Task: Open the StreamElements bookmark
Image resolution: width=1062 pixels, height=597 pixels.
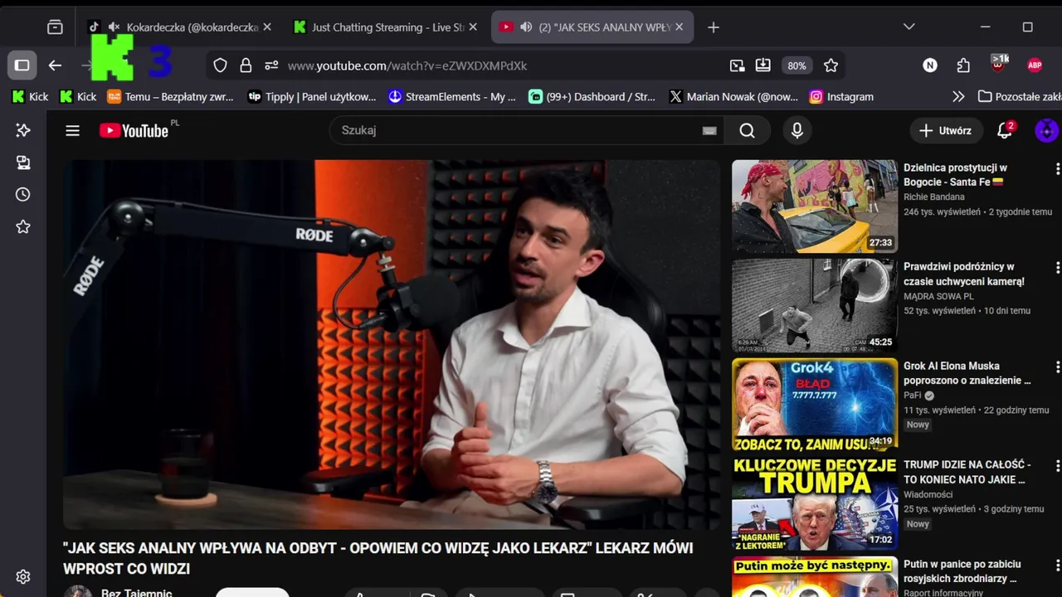Action: pyautogui.click(x=452, y=97)
